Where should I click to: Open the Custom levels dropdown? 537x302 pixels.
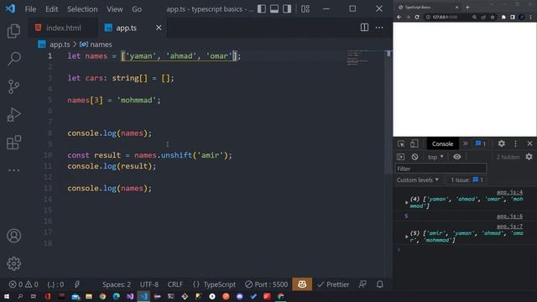(x=418, y=180)
